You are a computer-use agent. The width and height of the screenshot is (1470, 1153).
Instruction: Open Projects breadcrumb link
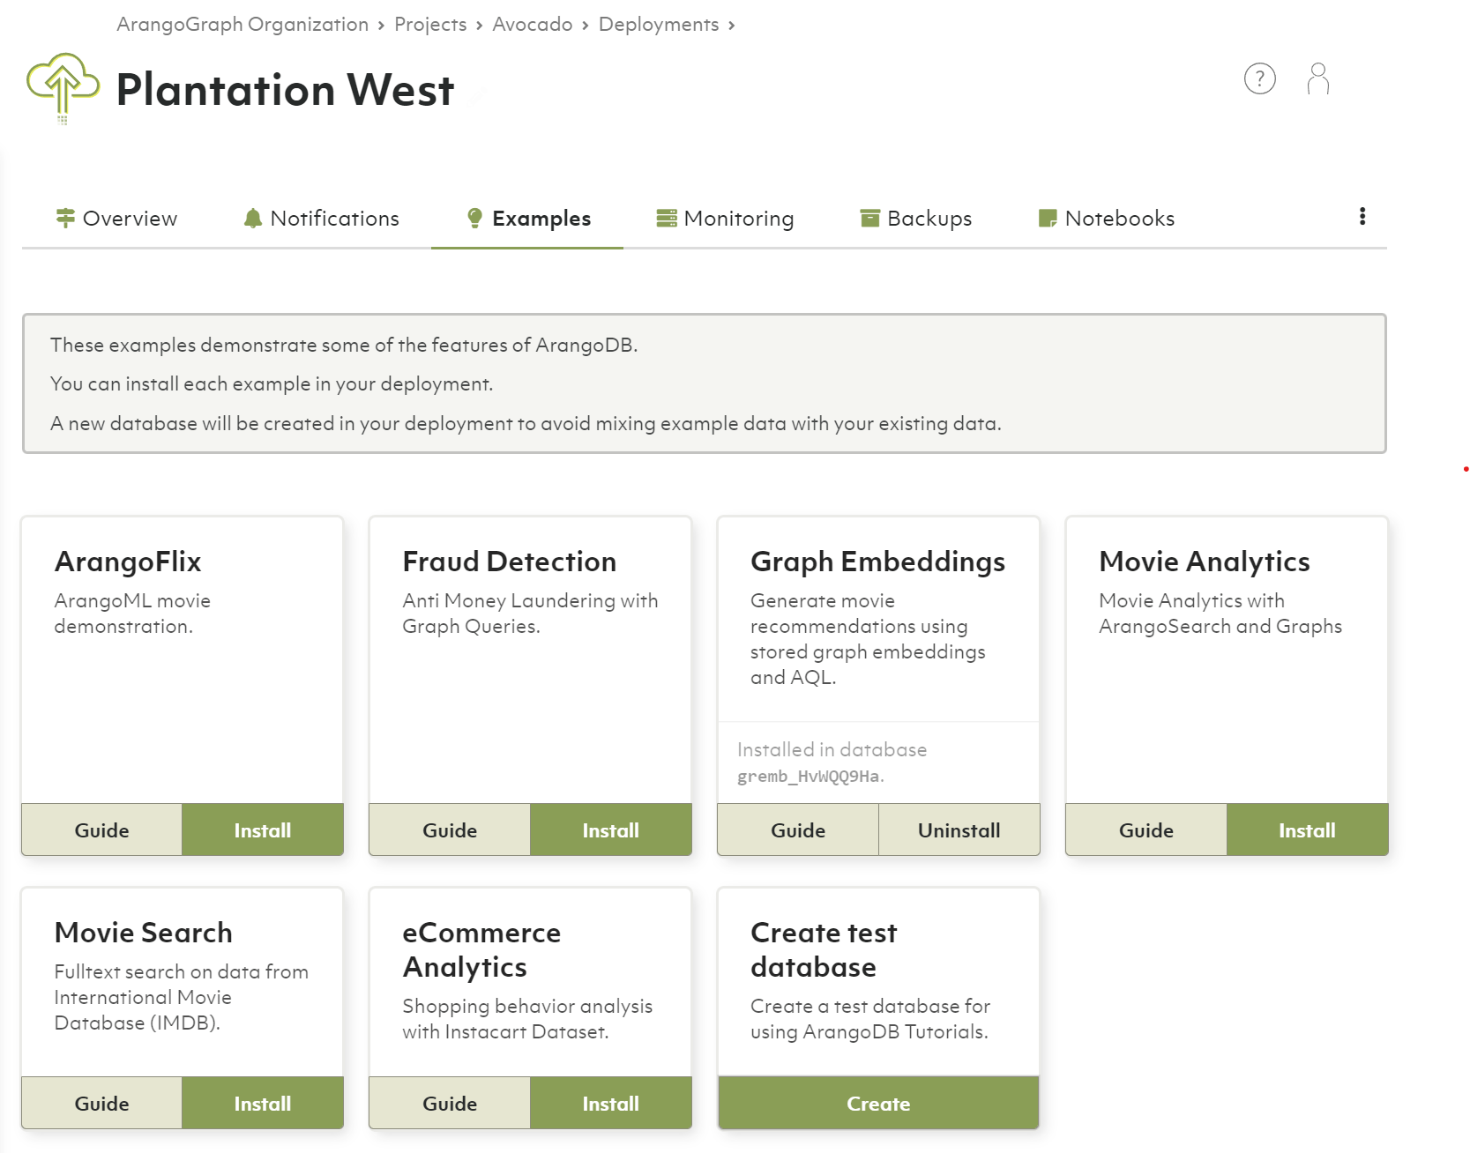tap(430, 25)
